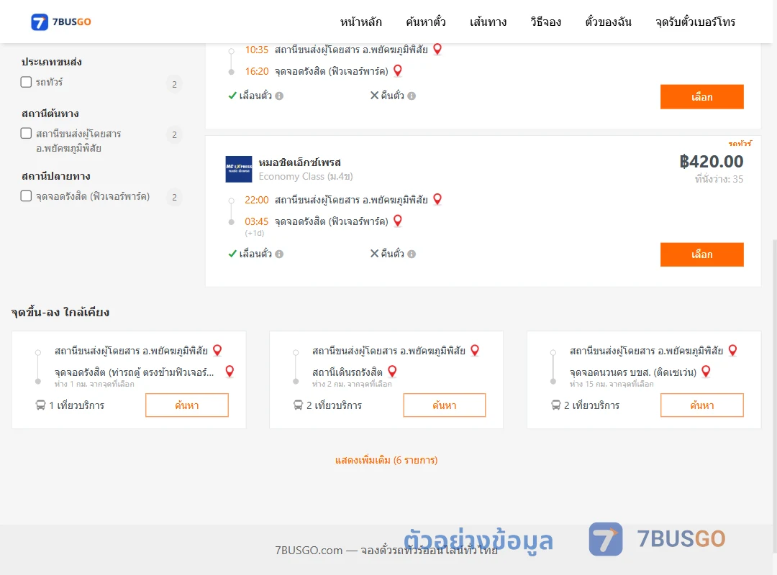Open map pin next to จุดจอดนวนคร บขส.
777x575 pixels.
[706, 372]
